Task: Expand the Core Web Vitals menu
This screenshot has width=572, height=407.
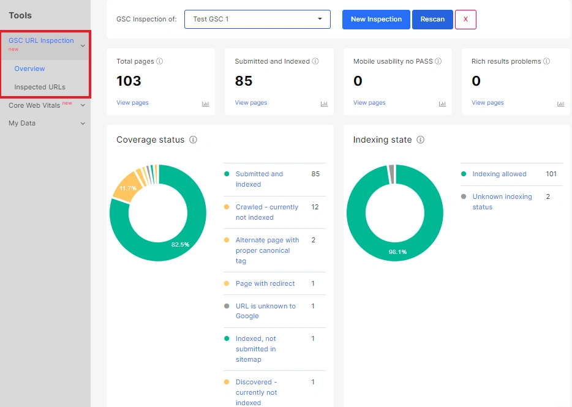Action: (x=83, y=105)
